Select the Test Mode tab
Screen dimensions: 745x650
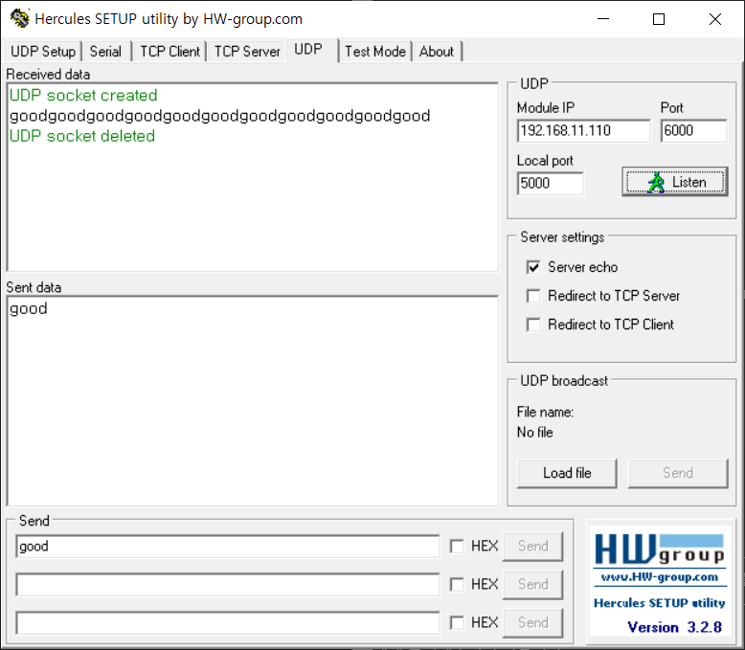pos(375,52)
